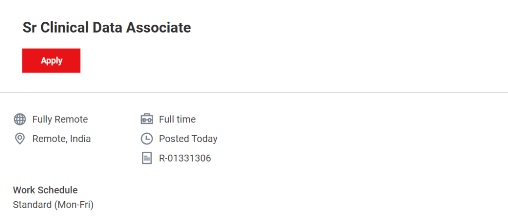Click the red Apply button
Viewport: 508px width, 222px height.
(51, 60)
